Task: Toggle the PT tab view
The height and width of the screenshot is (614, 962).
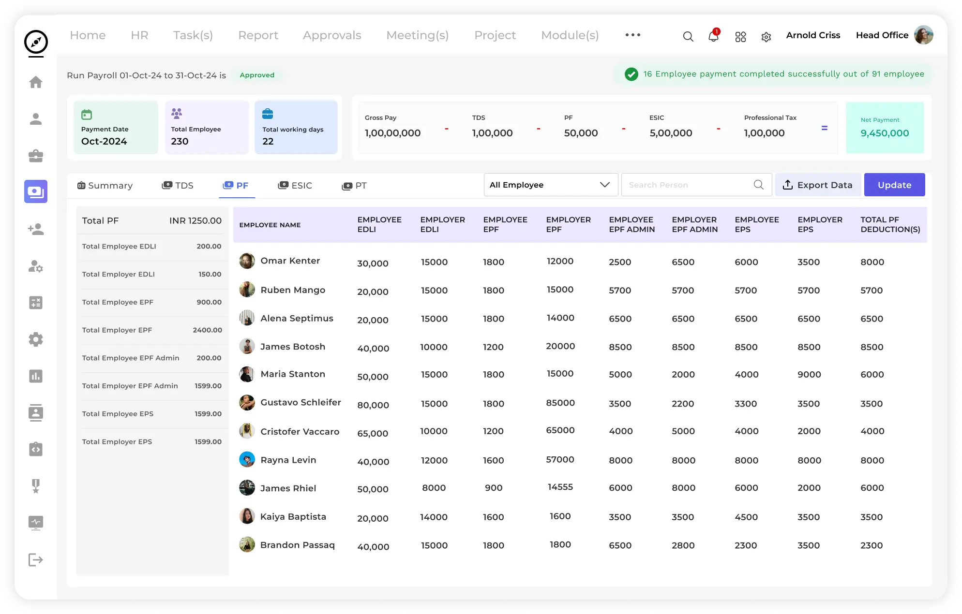Action: [x=355, y=185]
